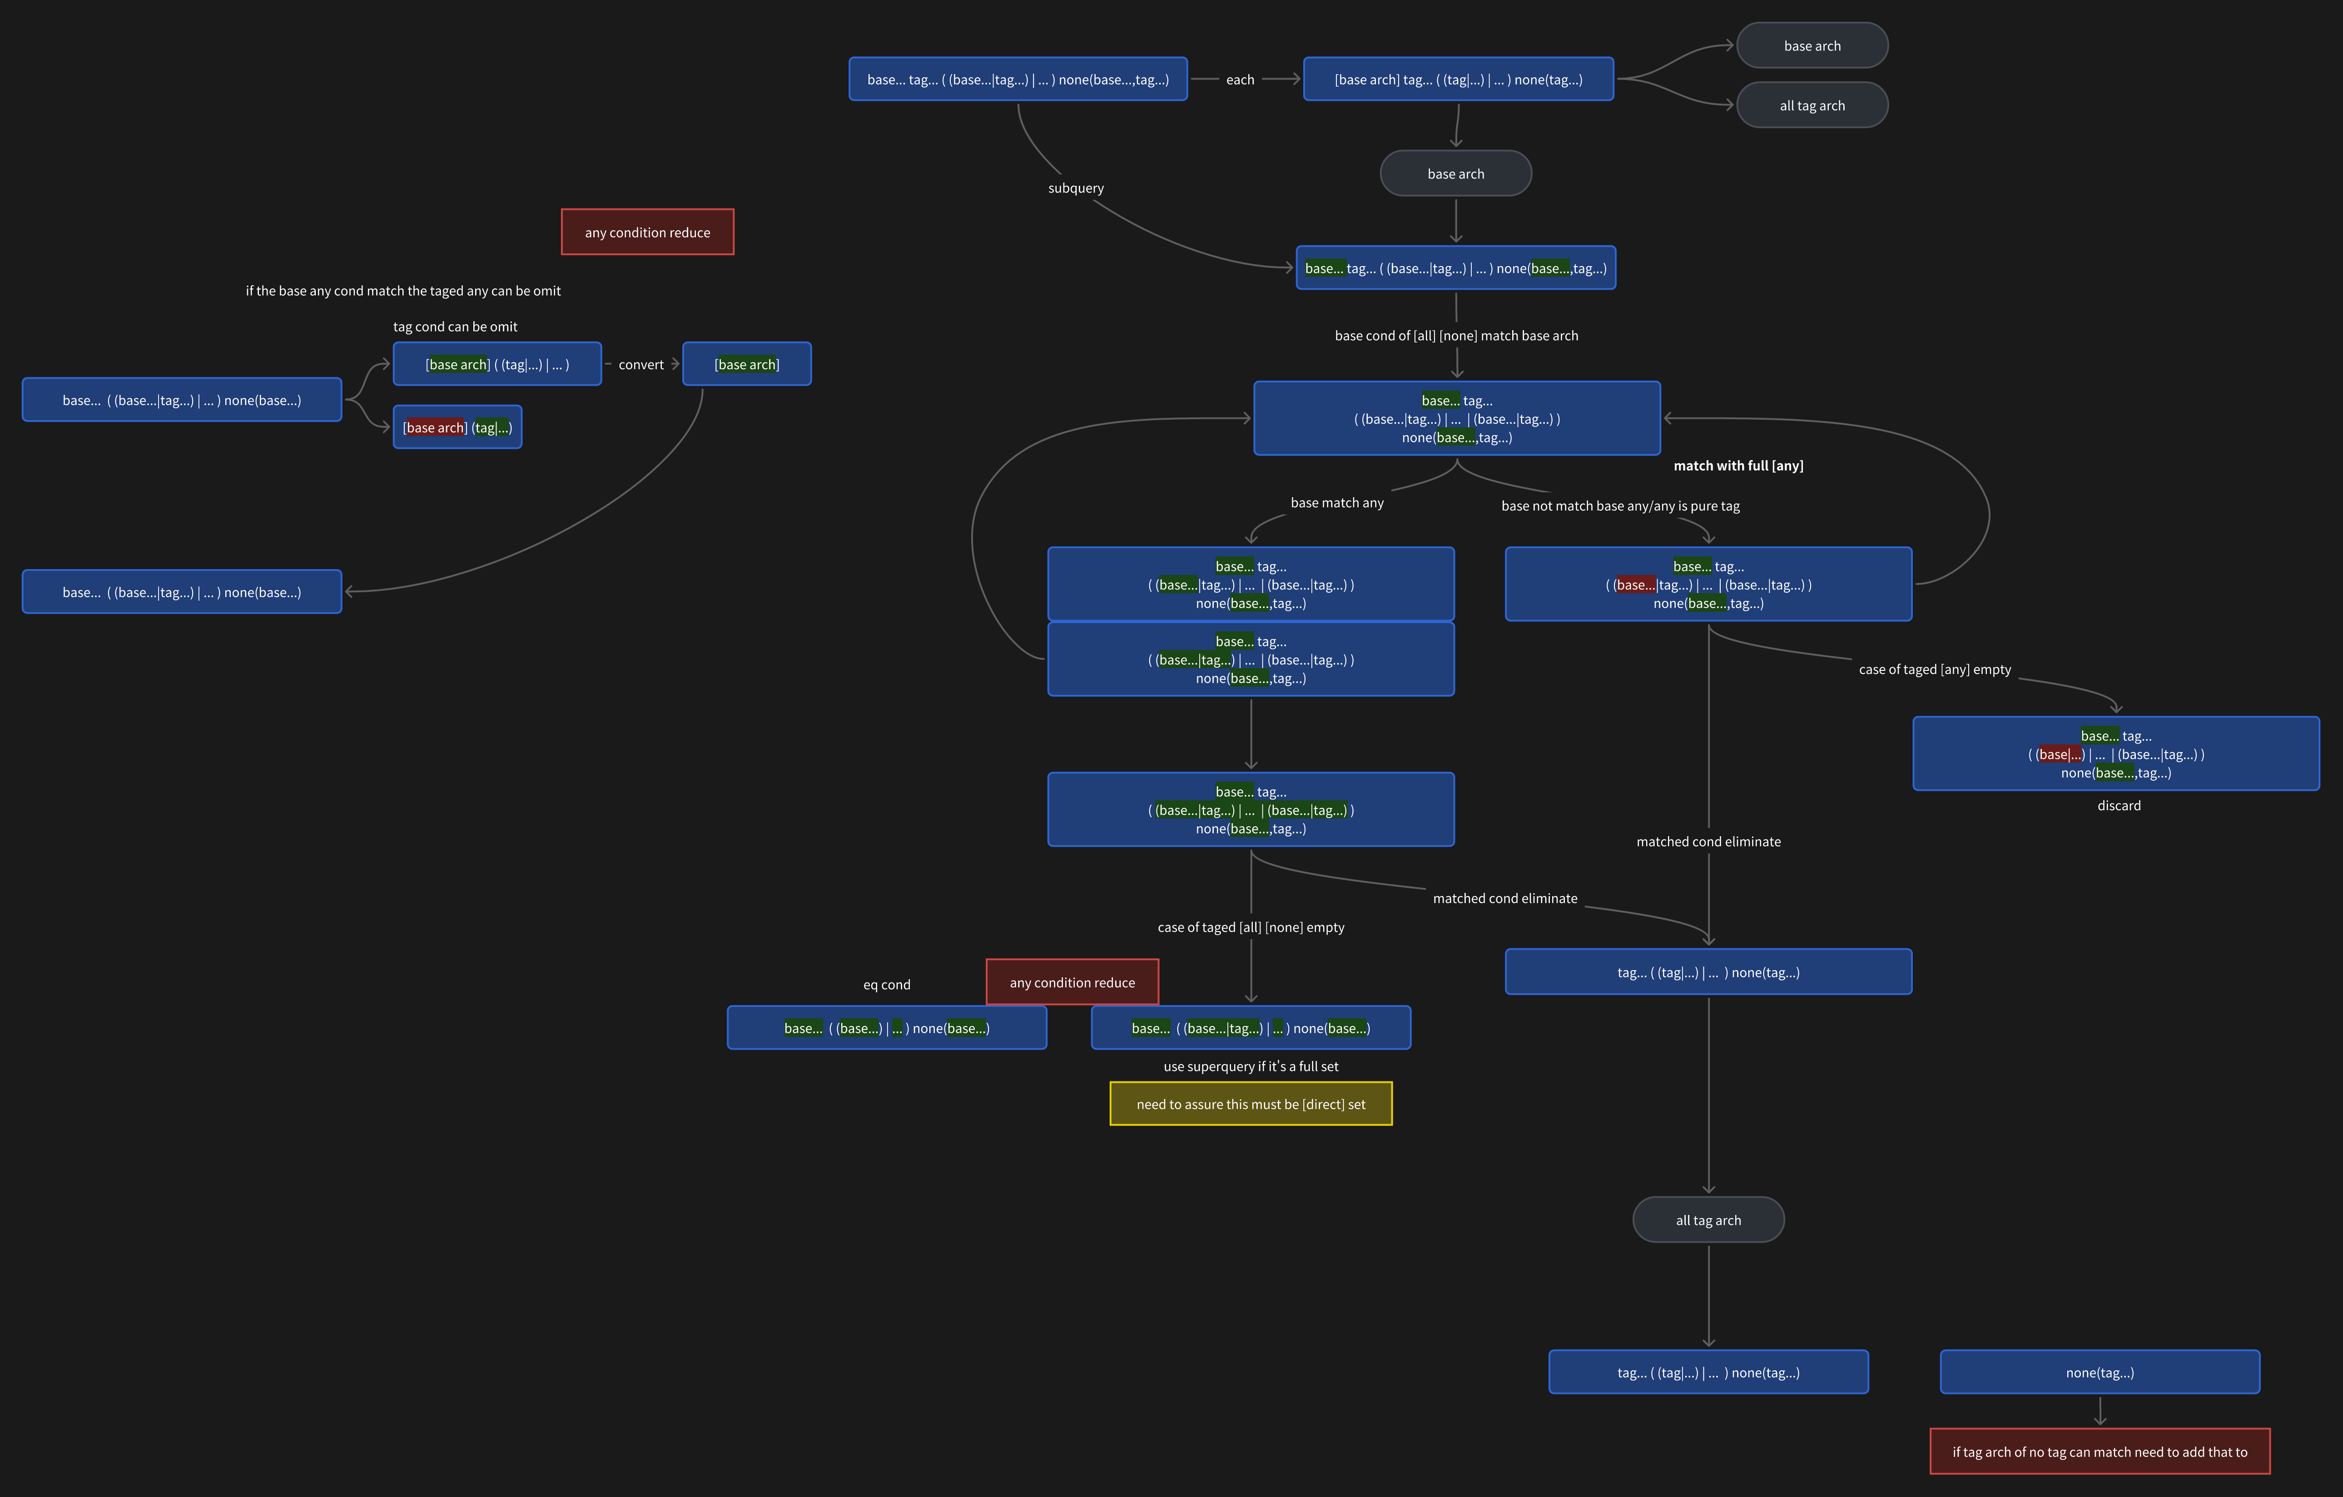Select the "none(tag...)" node
The image size is (2343, 1497).
[x=2100, y=1373]
